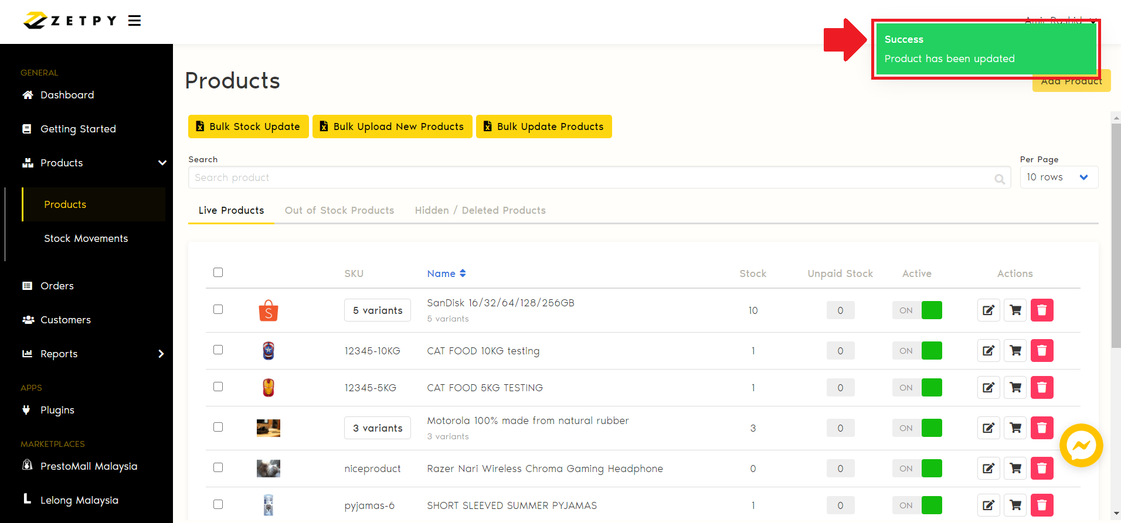Check the select-all checkbox in table header
Viewport: 1121px width, 523px height.
tap(218, 272)
